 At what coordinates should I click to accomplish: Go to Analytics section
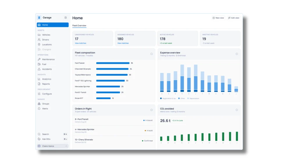53,79
